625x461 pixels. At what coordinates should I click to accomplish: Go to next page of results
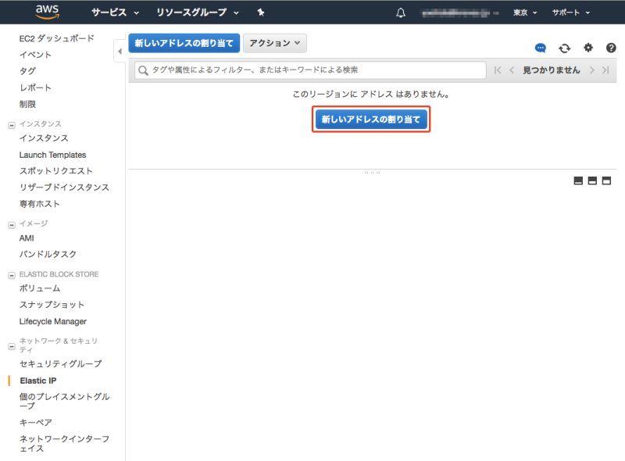click(592, 70)
